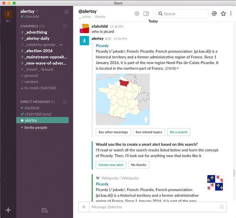Viewport: 236px width, 218px height.
Task: Click See other meanings button
Action: (x=113, y=132)
